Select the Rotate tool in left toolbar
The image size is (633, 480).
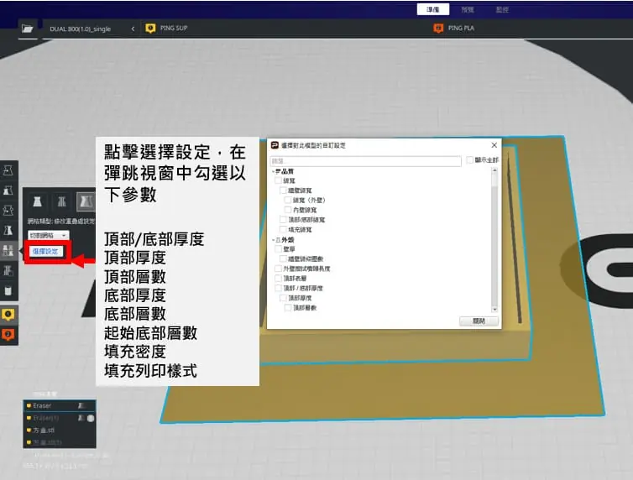tap(8, 210)
